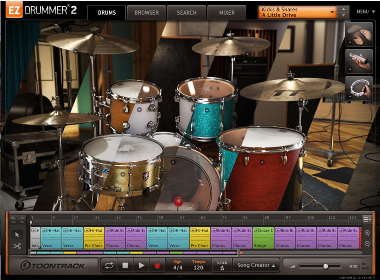
Task: Click the Undo icon in the timeline
Action: tap(13, 218)
